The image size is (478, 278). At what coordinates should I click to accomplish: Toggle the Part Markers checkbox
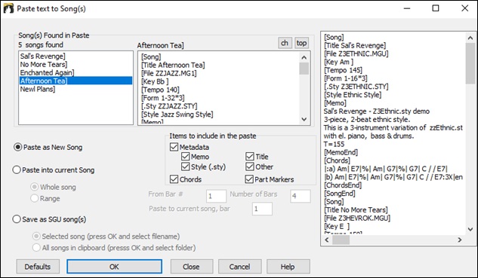[x=249, y=179]
